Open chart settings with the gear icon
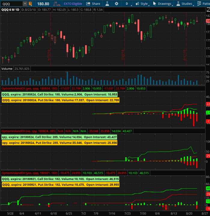Image resolution: width=210 pixels, height=216 pixels. pos(117,4)
